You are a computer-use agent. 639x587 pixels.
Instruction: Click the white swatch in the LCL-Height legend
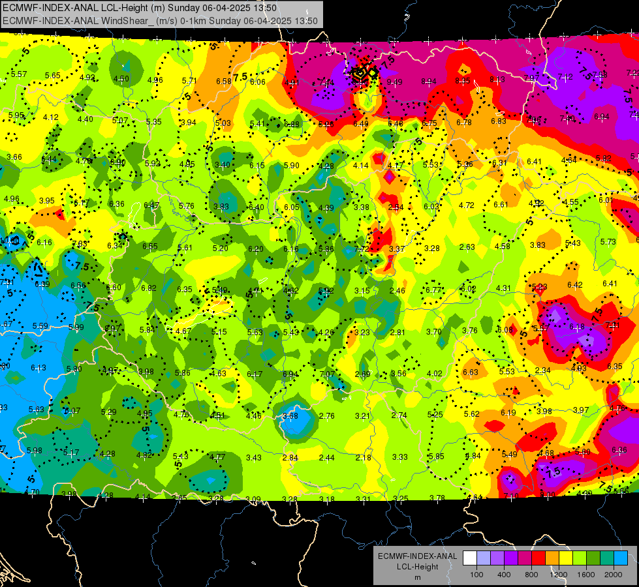[470, 558]
